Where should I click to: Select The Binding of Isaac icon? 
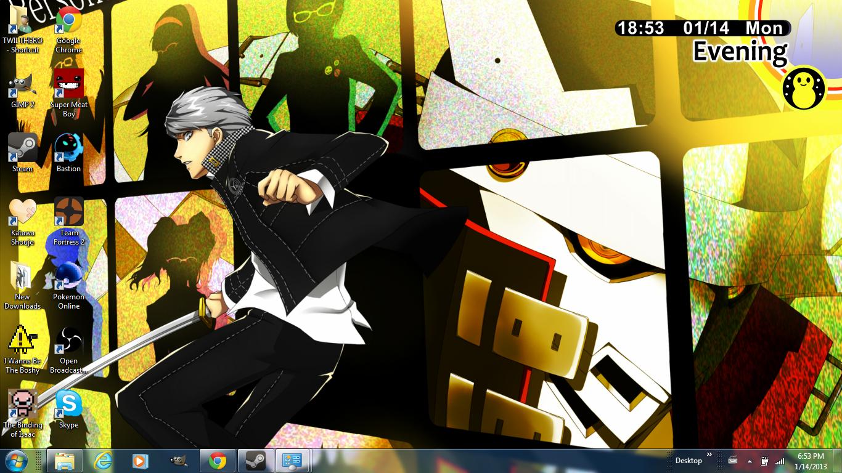coord(22,414)
